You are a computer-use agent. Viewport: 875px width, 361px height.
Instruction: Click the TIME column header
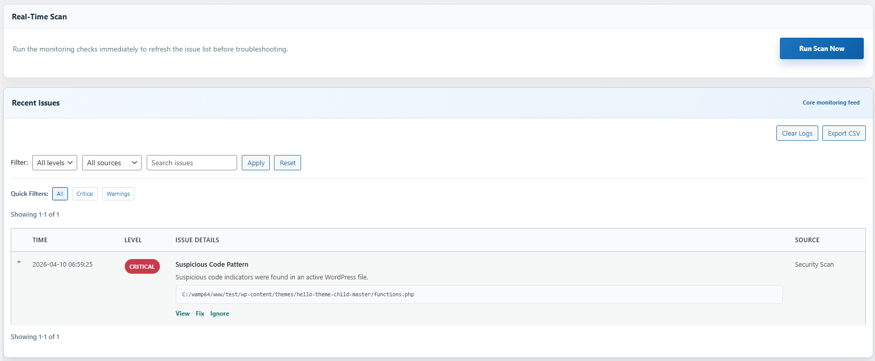40,240
